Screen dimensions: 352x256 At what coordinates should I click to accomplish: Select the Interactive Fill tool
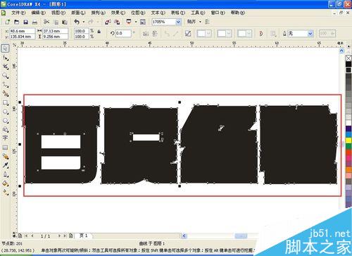[5, 193]
